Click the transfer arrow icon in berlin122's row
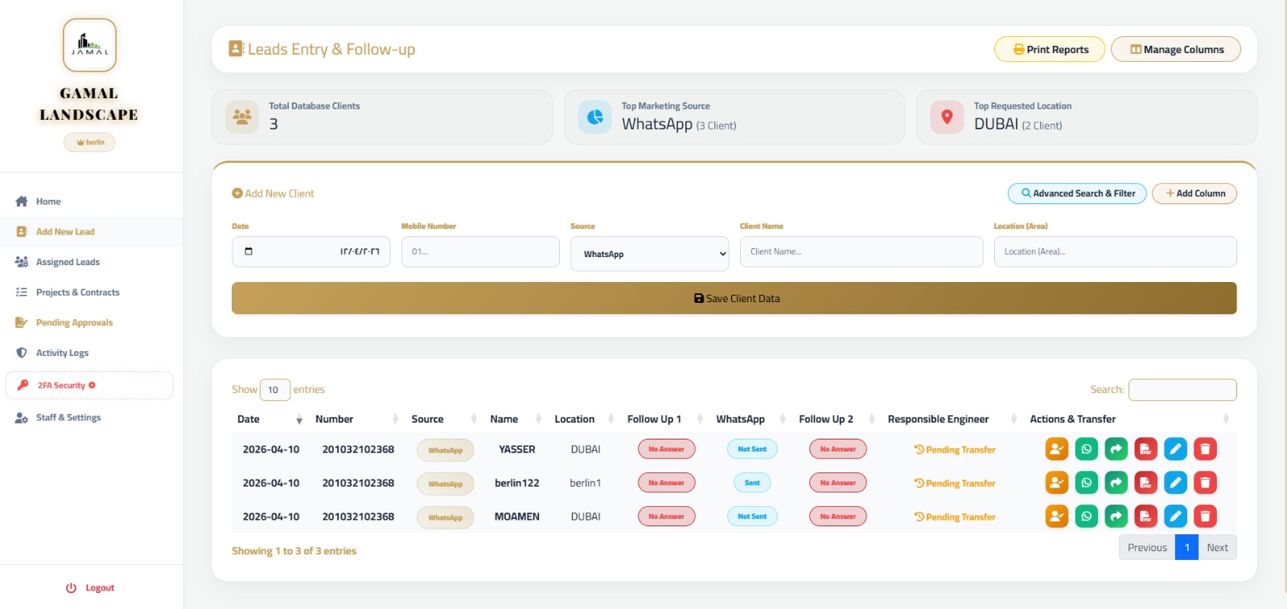Screen dimensions: 1287x609 point(1116,483)
